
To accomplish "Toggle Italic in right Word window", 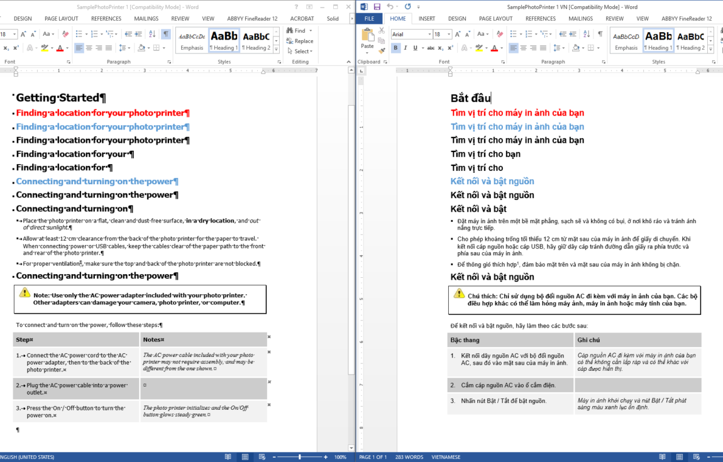I will pos(406,48).
